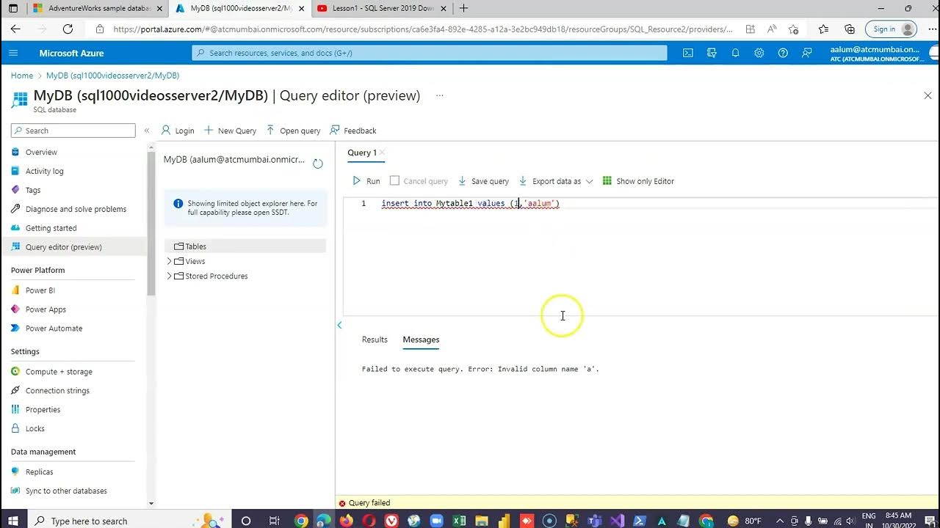Open Azure Cloud Shell from the header
The width and height of the screenshot is (940, 528).
click(x=688, y=53)
